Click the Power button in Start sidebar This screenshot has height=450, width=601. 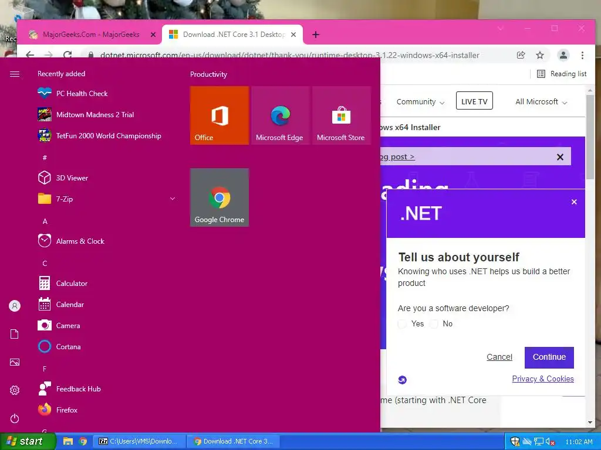click(x=15, y=418)
